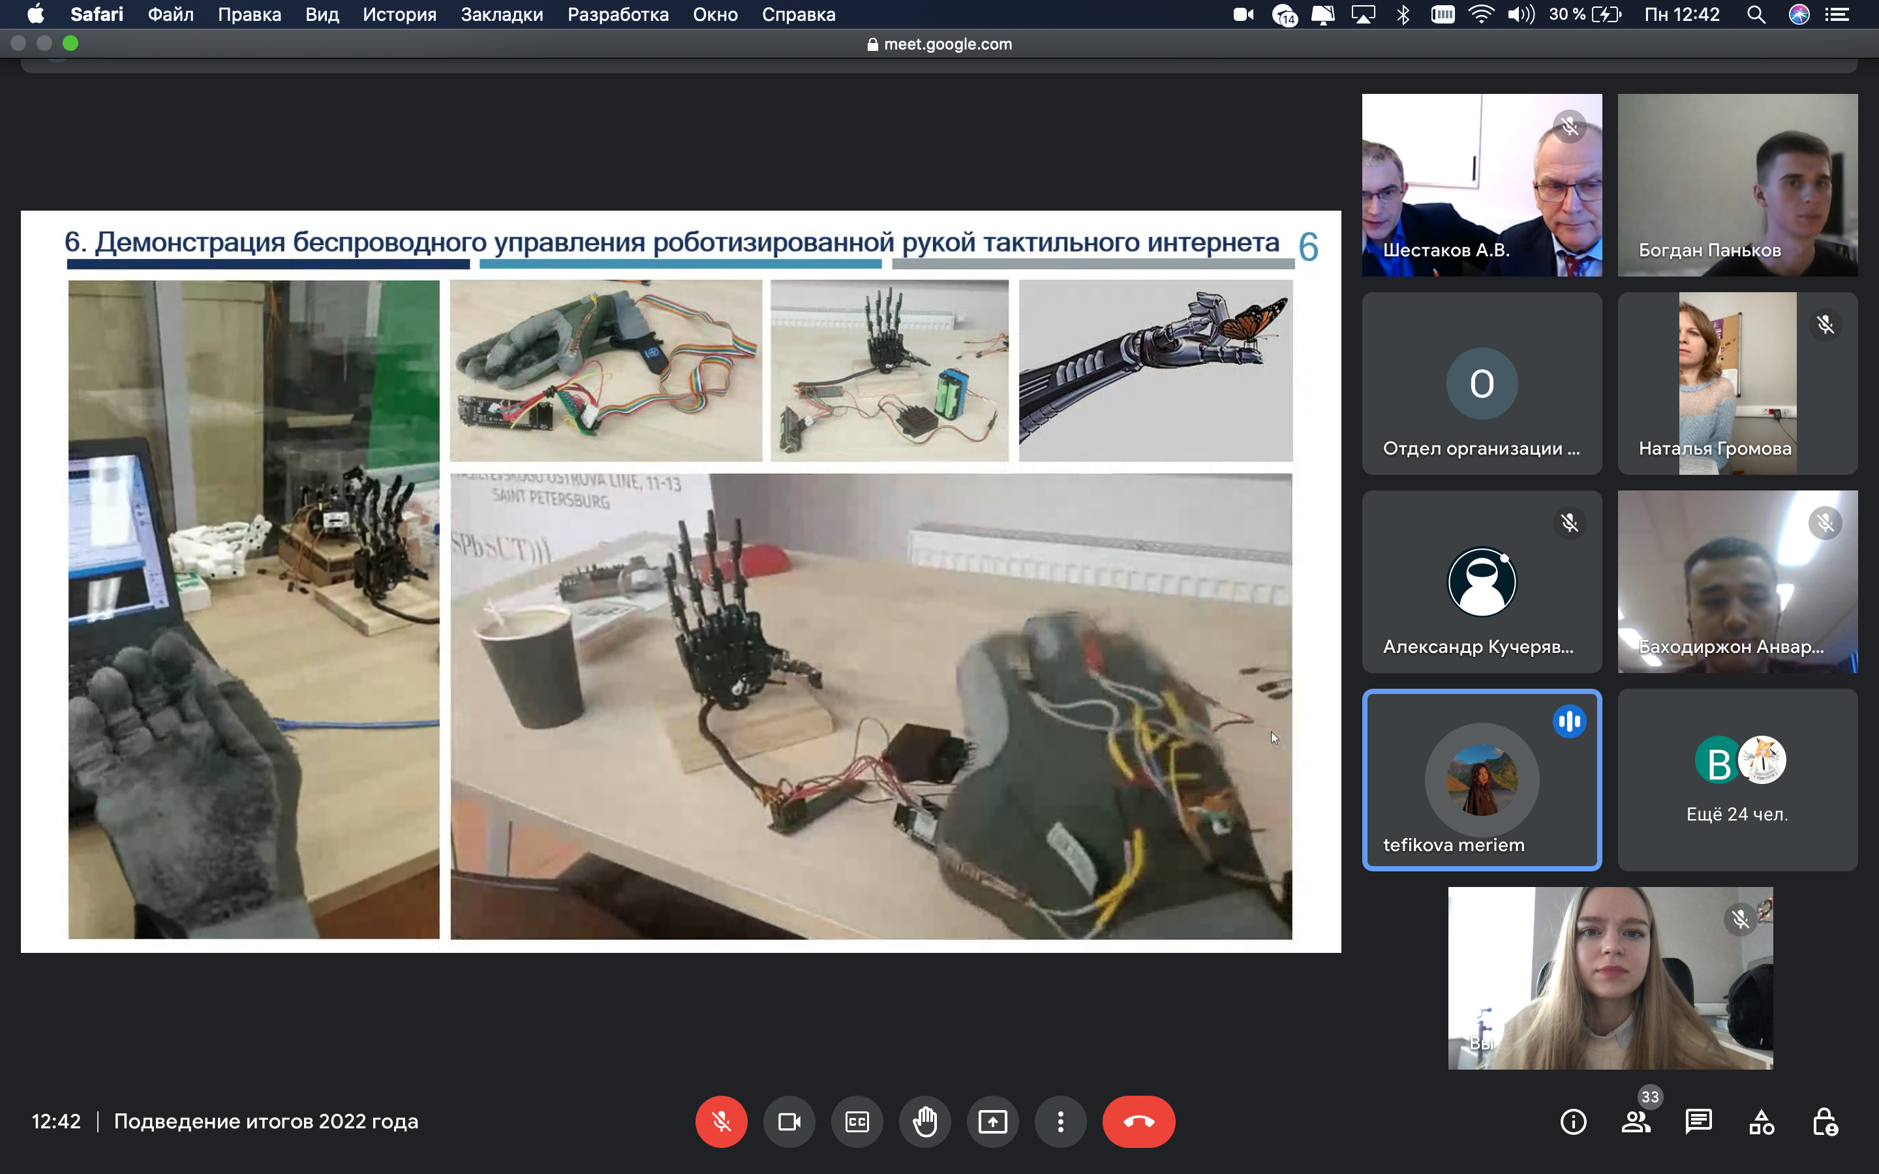Raise hand in the meeting
Viewport: 1879px width, 1174px height.
pyautogui.click(x=924, y=1121)
